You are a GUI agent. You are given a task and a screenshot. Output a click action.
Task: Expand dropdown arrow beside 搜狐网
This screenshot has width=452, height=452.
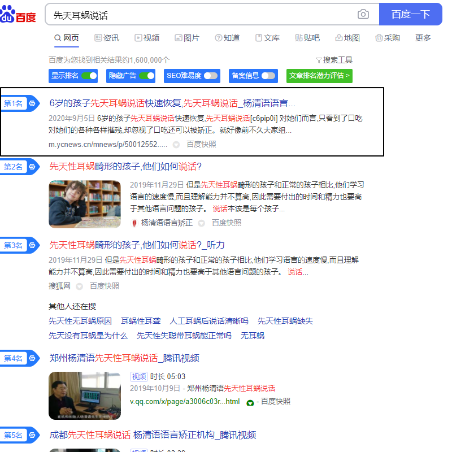click(79, 286)
